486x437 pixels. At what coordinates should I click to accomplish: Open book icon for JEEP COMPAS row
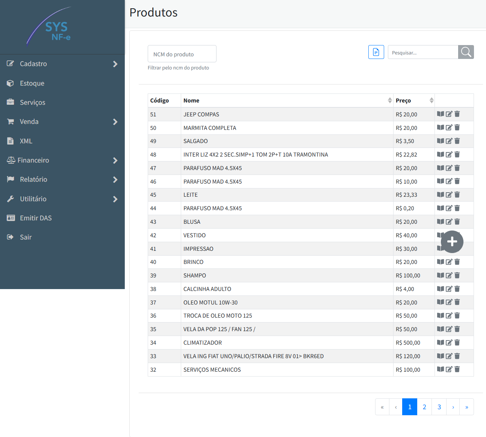click(441, 114)
